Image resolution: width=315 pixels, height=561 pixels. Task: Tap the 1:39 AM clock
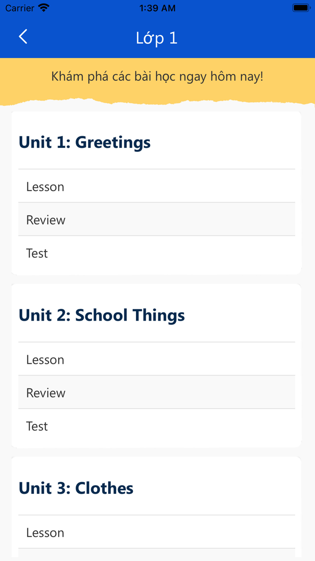pyautogui.click(x=157, y=8)
